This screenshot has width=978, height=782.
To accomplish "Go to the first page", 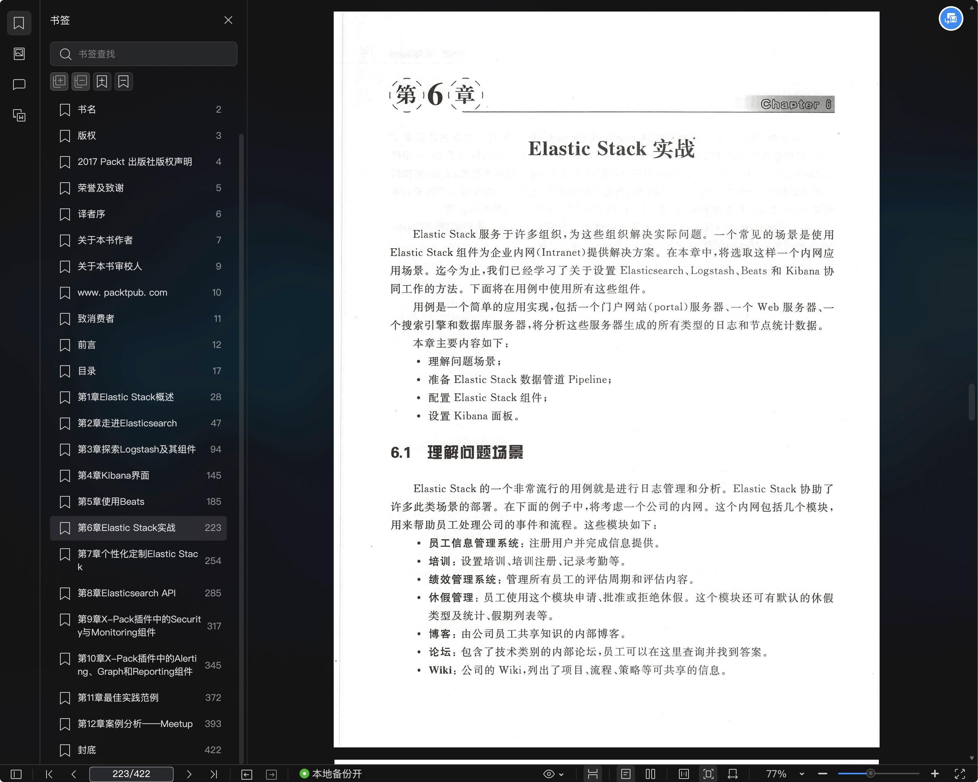I will pos(50,774).
